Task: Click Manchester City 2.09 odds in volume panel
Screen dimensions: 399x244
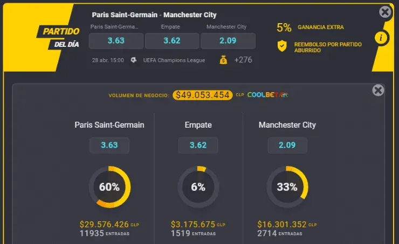Action: 287,145
